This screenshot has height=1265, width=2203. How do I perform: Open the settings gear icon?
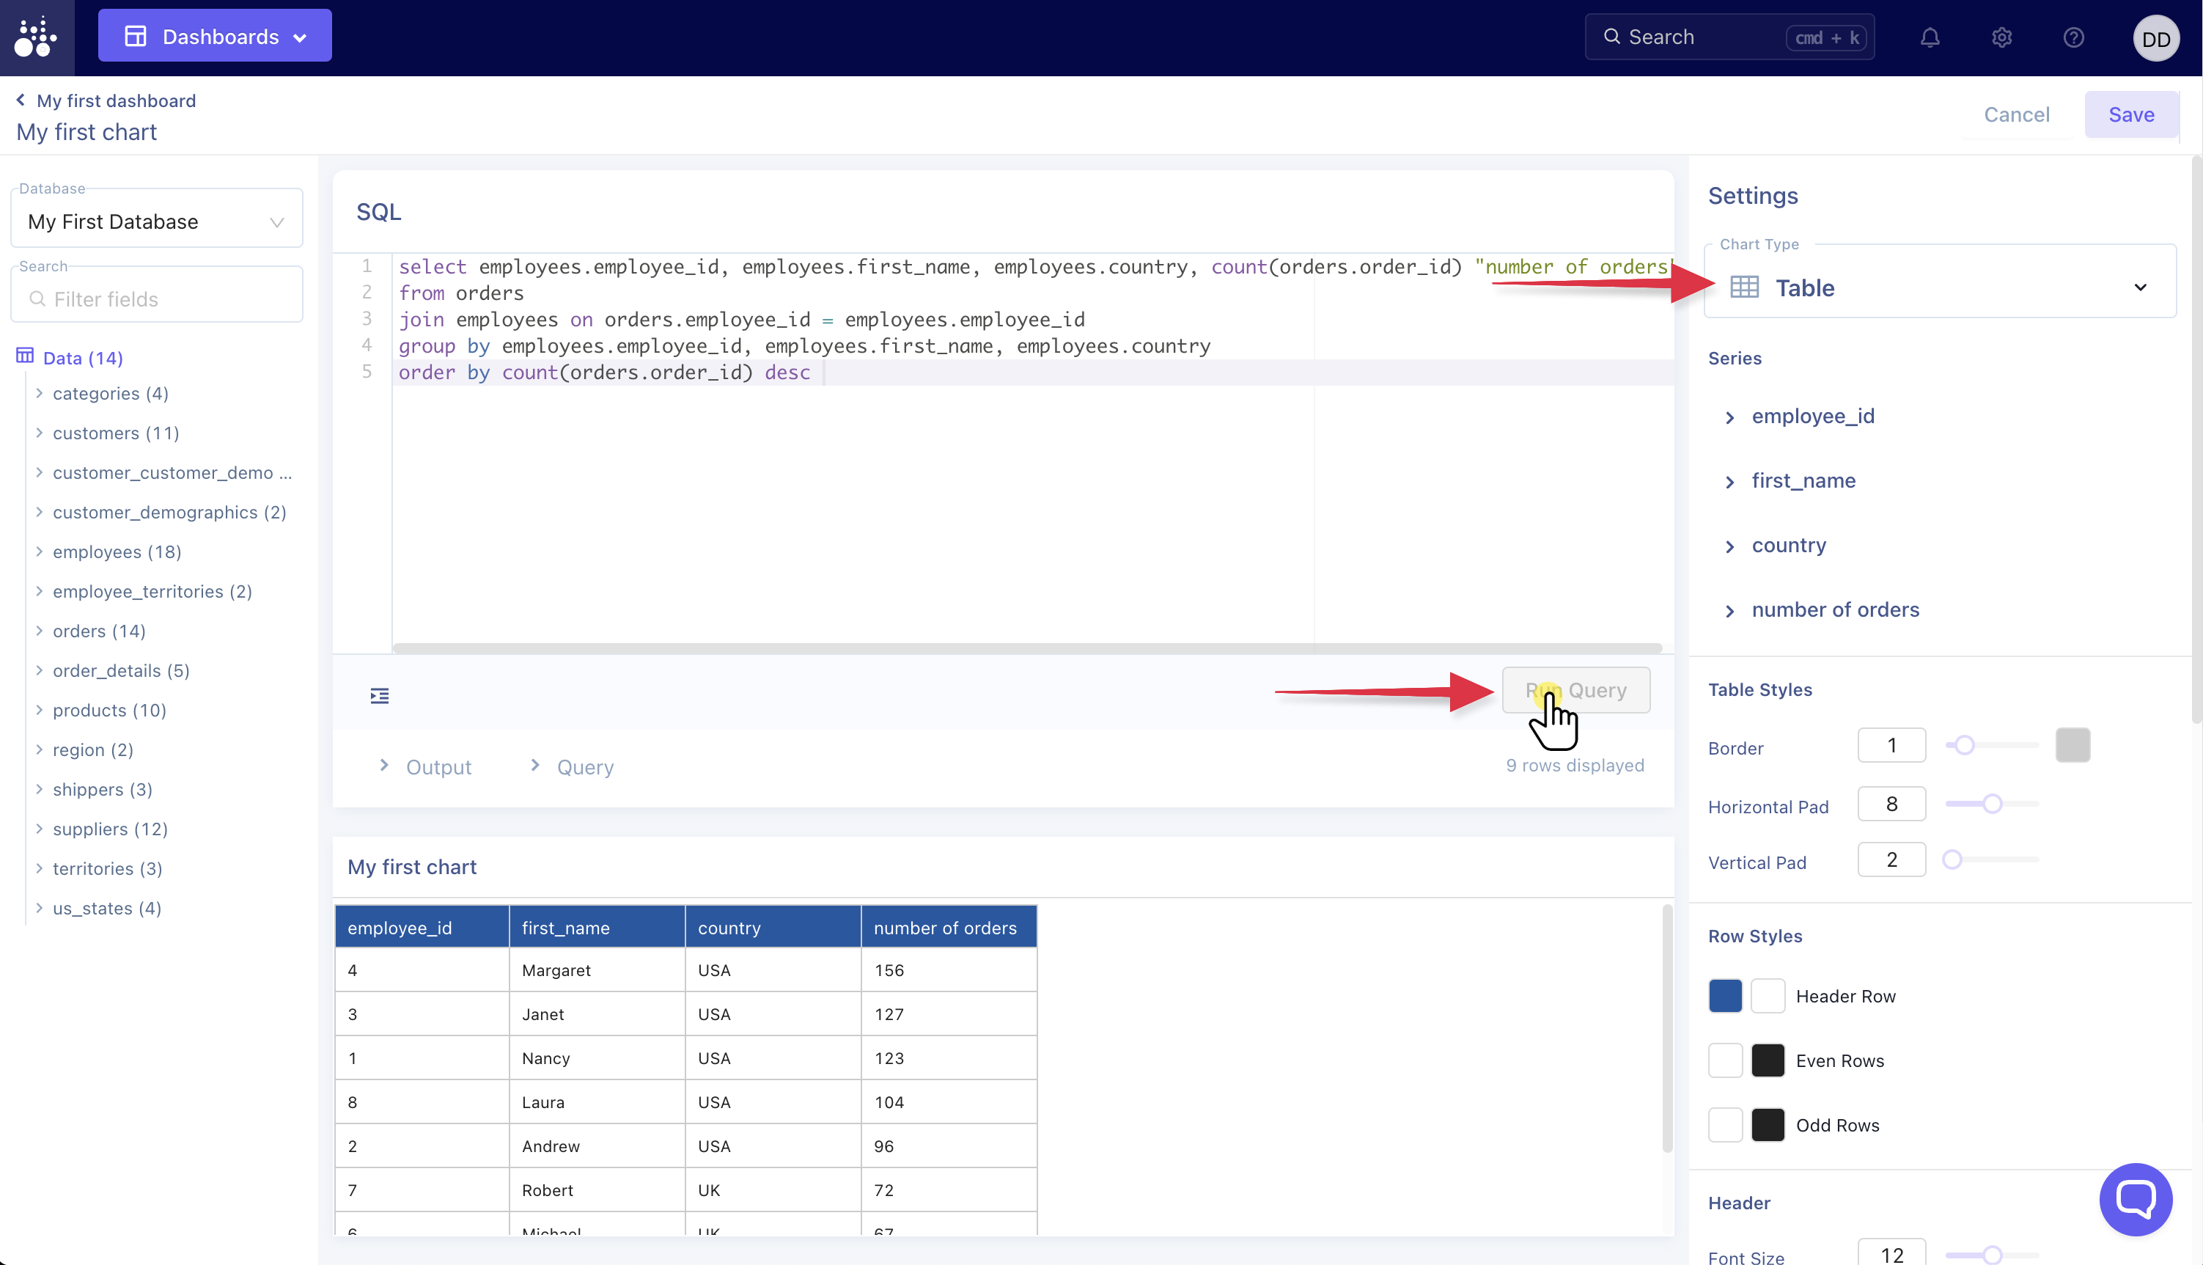pos(2001,37)
